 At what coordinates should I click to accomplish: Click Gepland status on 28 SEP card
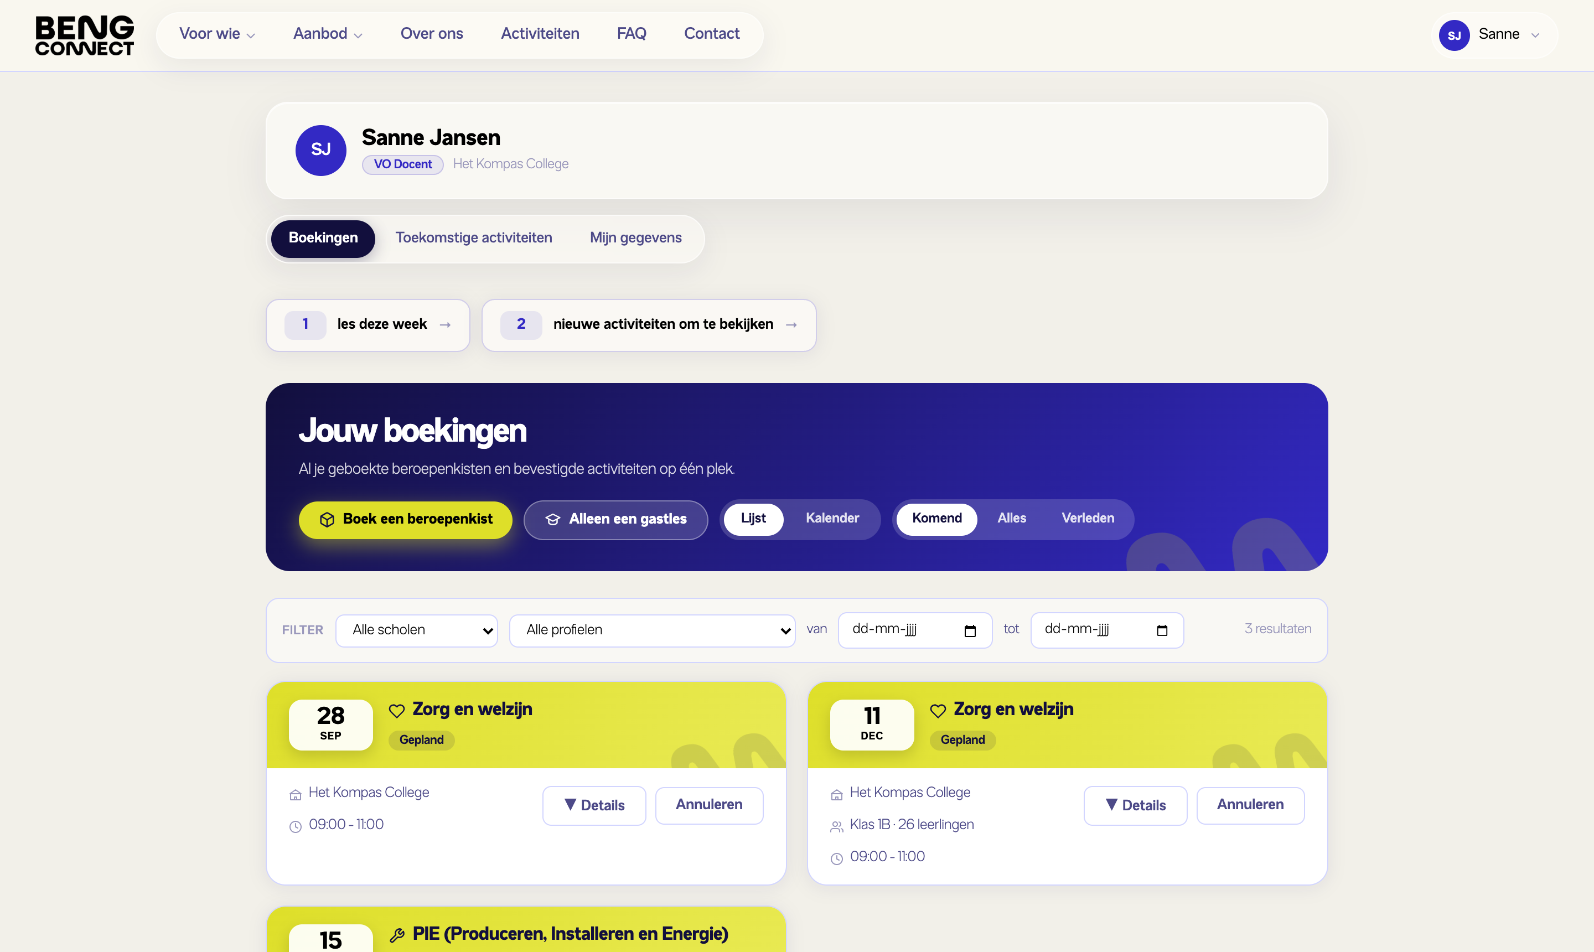coord(421,741)
